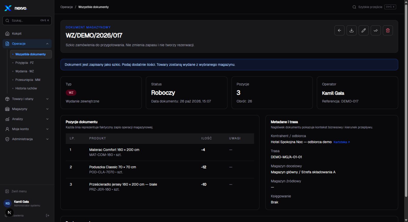Expand the Analizy menu section
This screenshot has height=222, width=408.
(27, 119)
